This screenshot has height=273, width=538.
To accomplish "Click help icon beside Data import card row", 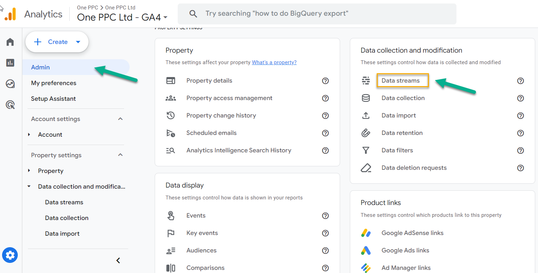I will (x=521, y=116).
